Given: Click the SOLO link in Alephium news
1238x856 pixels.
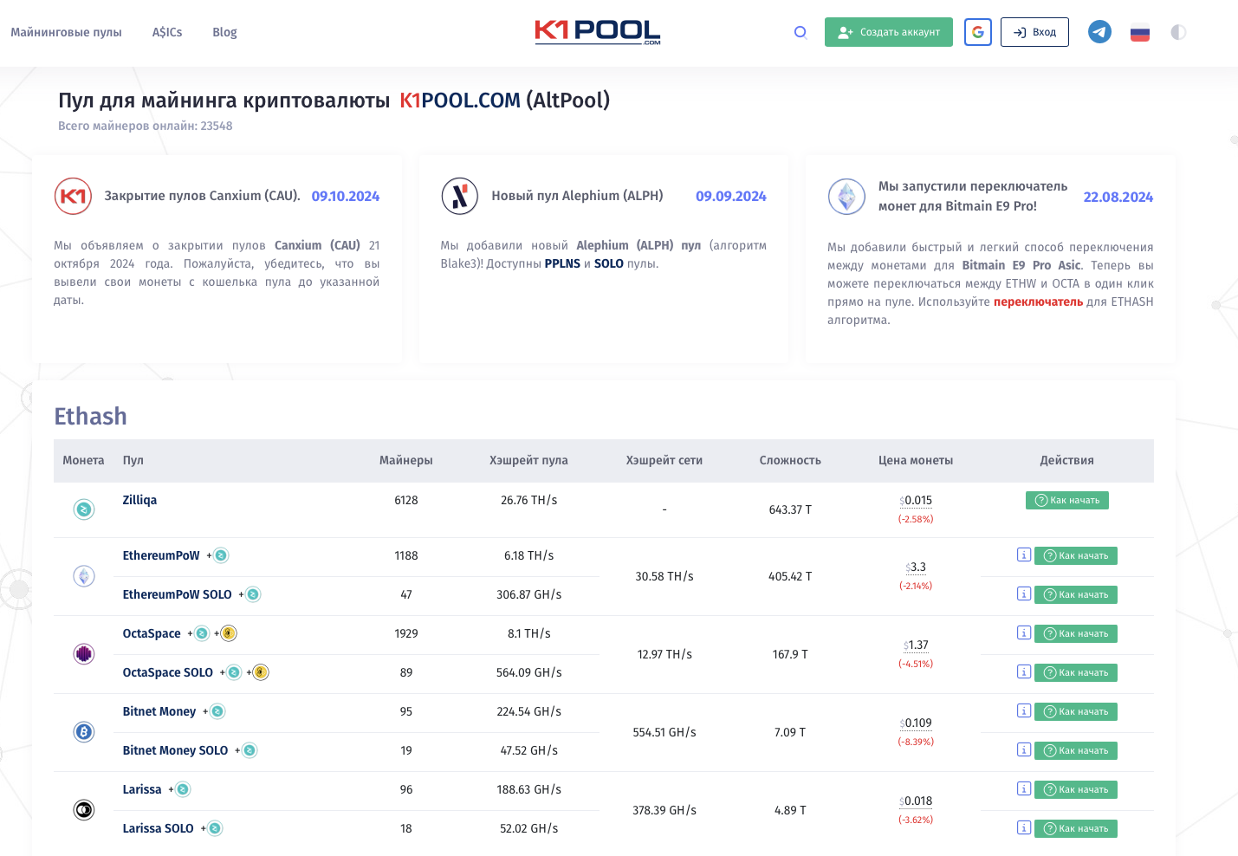Looking at the screenshot, I should tap(609, 263).
